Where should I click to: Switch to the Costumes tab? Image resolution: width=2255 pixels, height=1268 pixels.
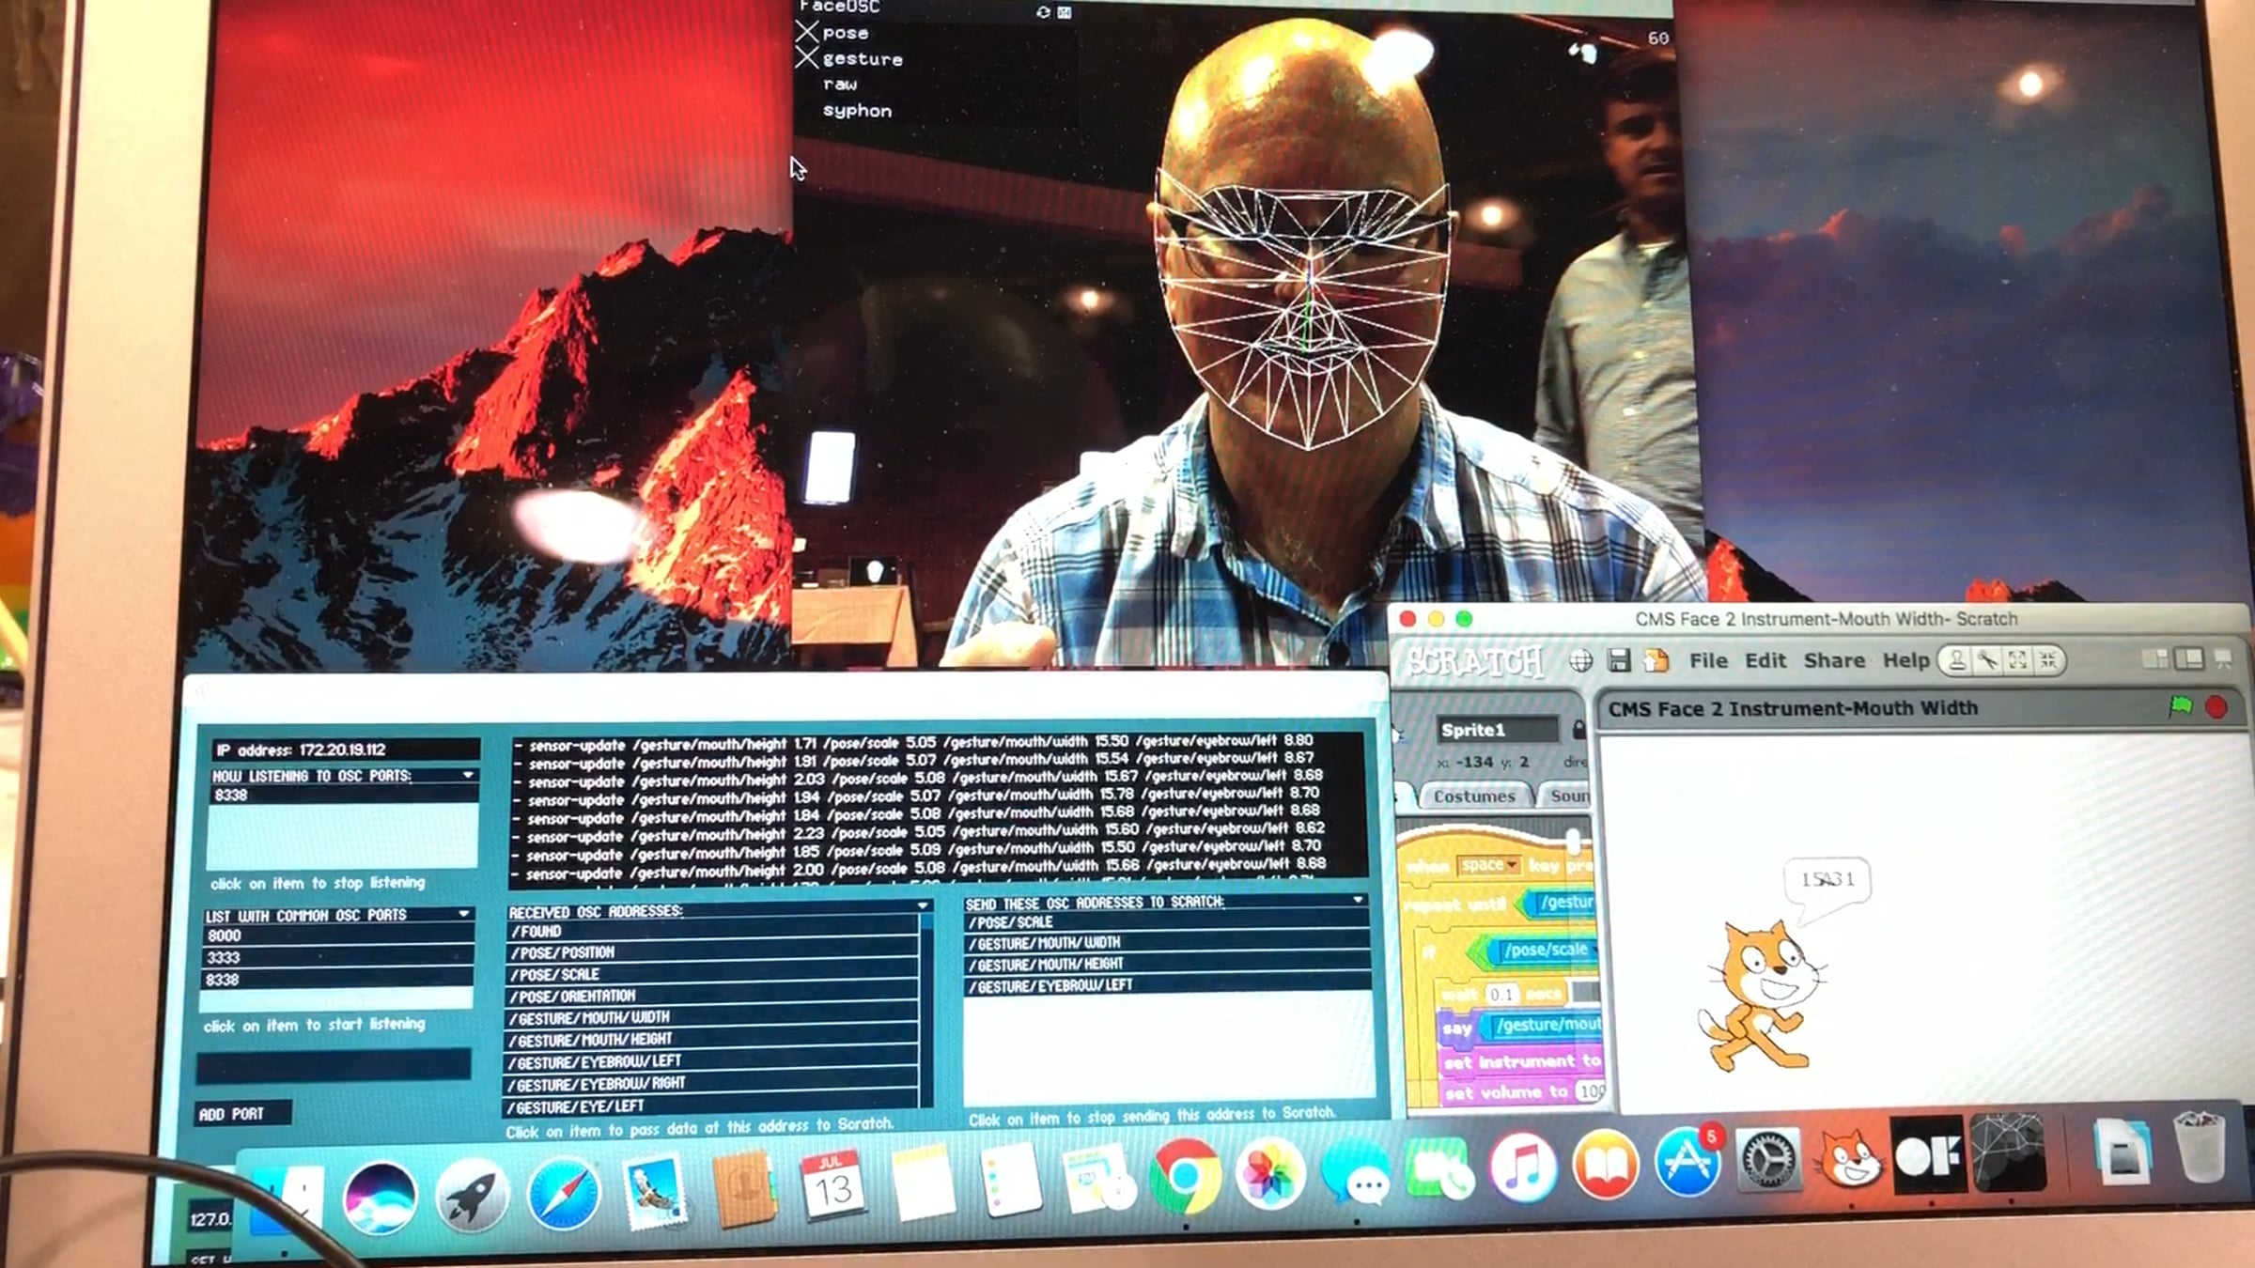1473,796
